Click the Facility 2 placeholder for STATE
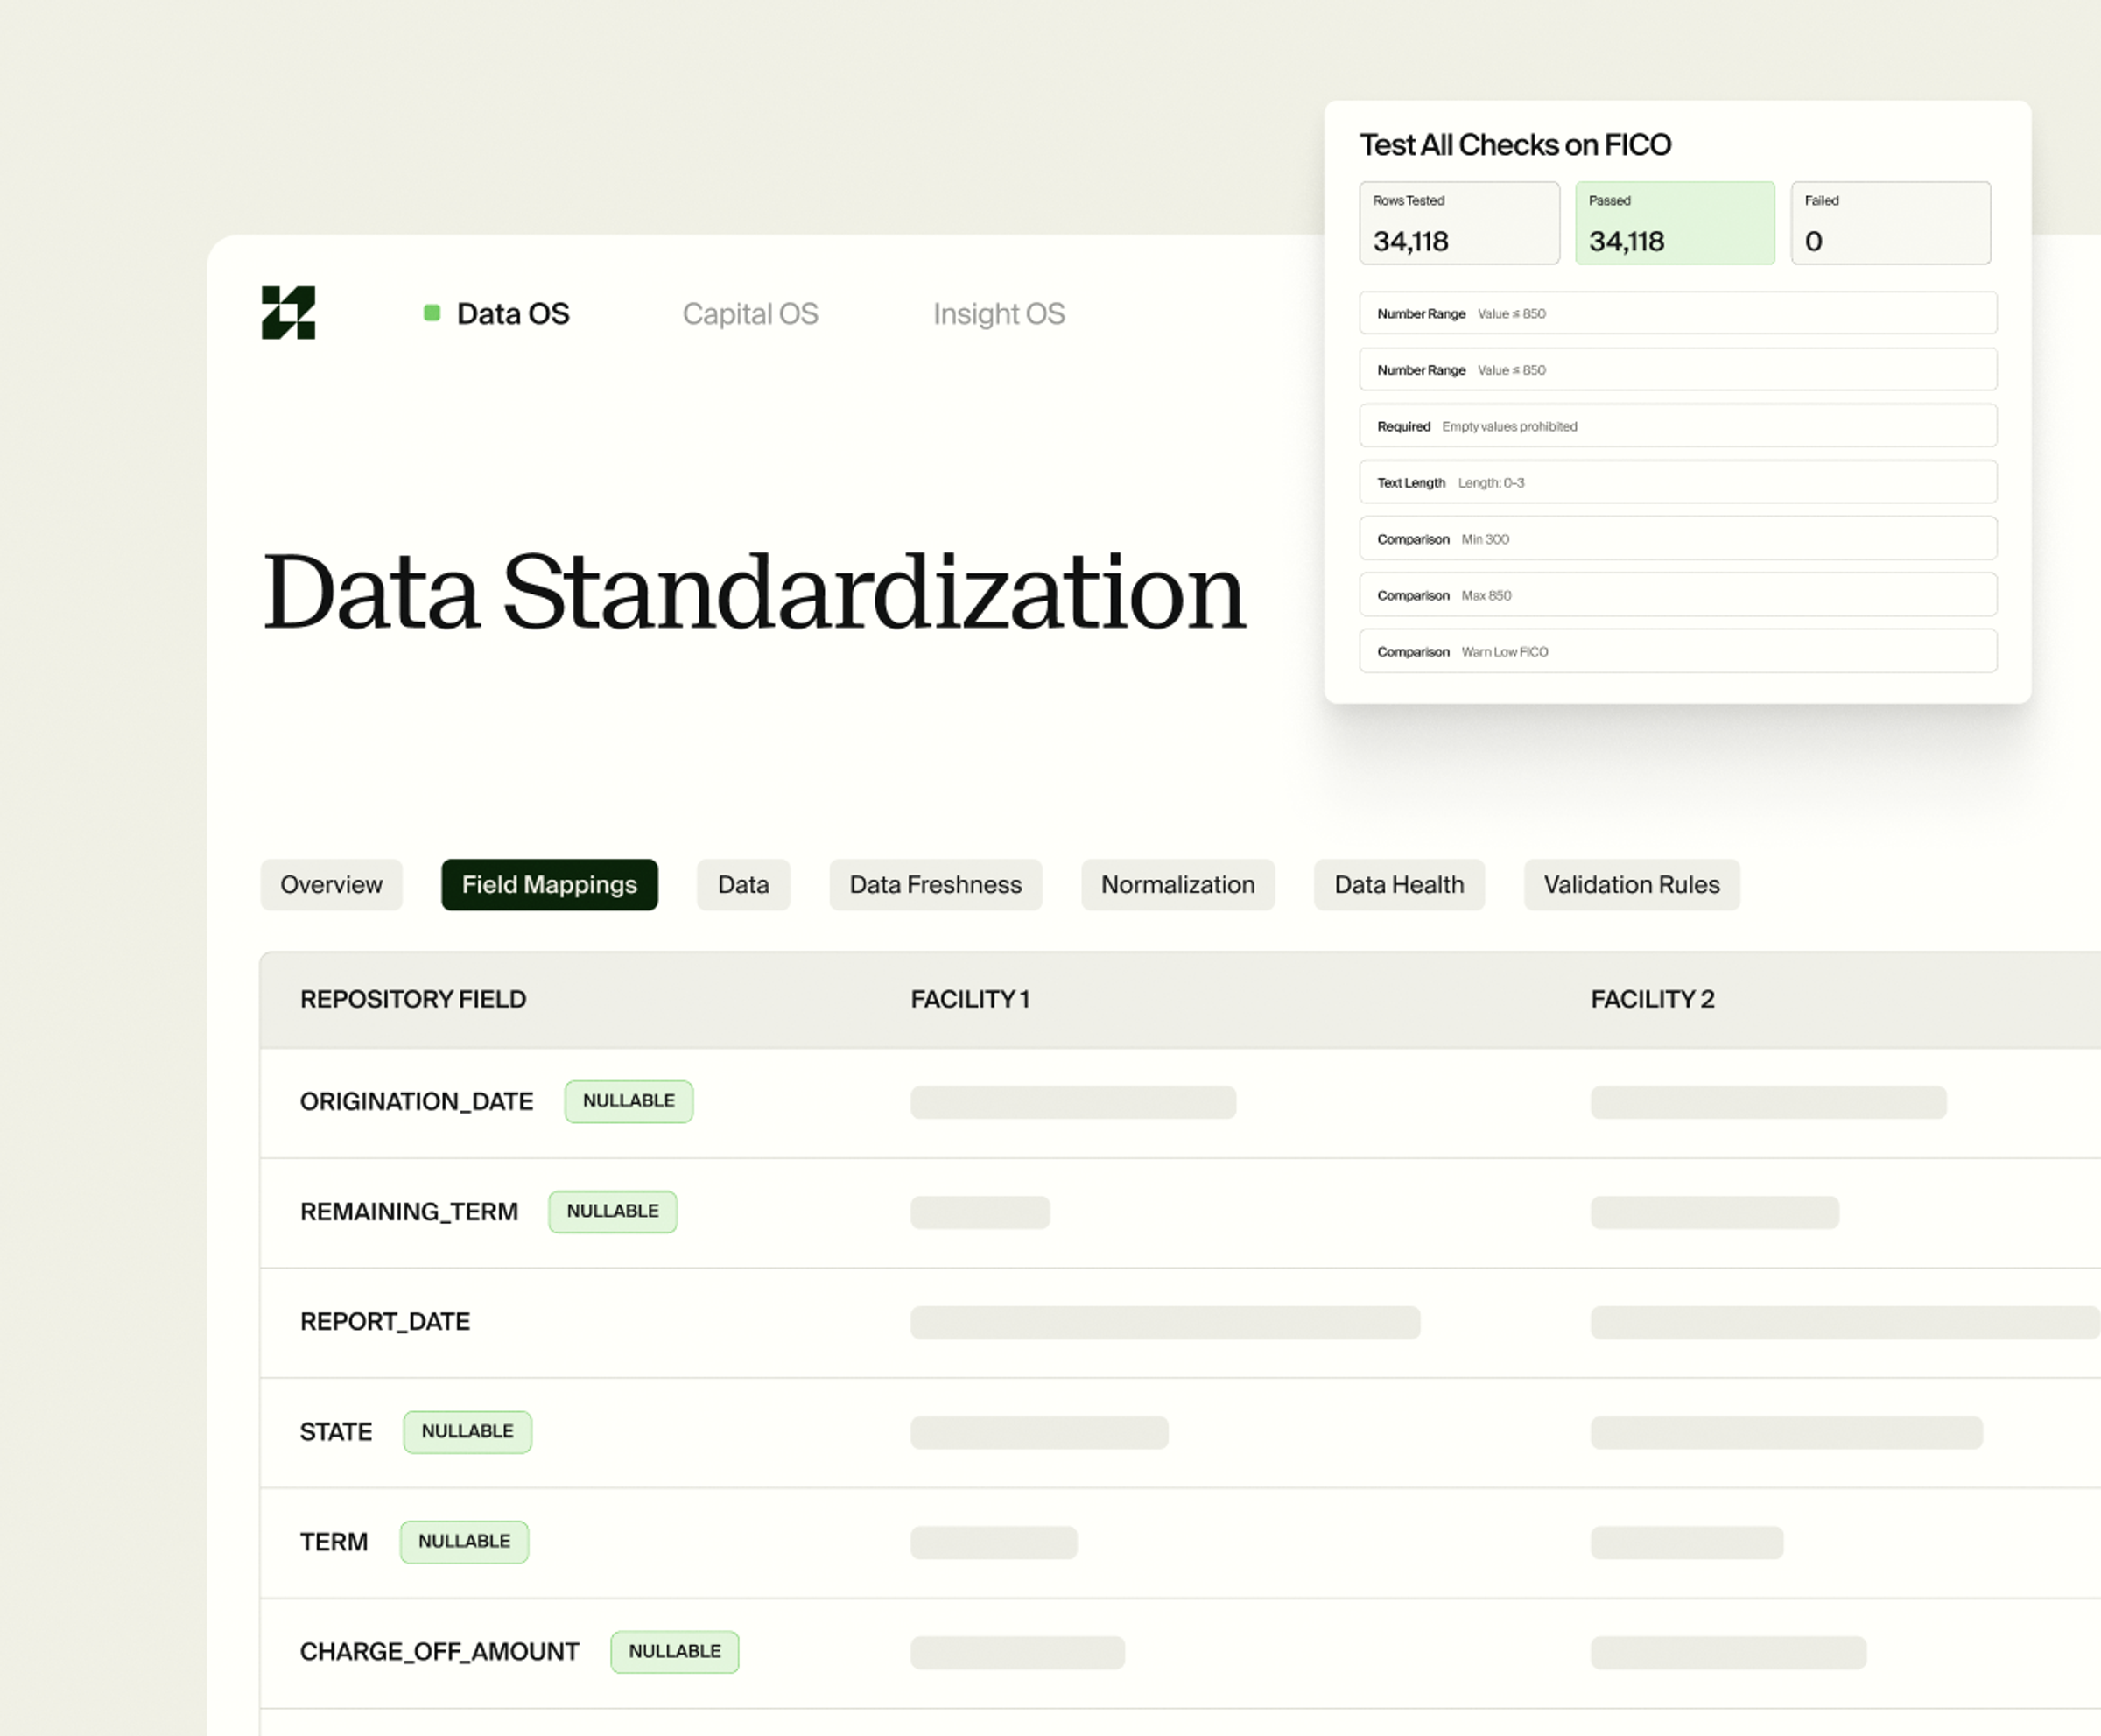This screenshot has height=1736, width=2101. pyautogui.click(x=1787, y=1432)
